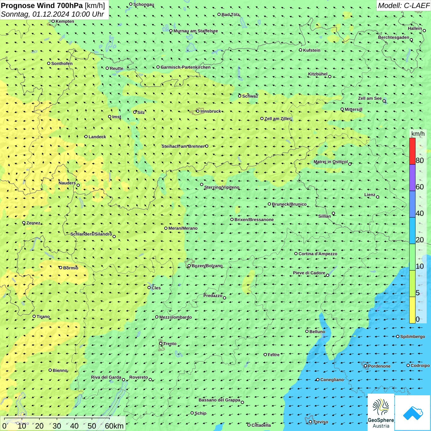
Task: Click the Mezzolombardo label
Action: [x=175, y=317]
